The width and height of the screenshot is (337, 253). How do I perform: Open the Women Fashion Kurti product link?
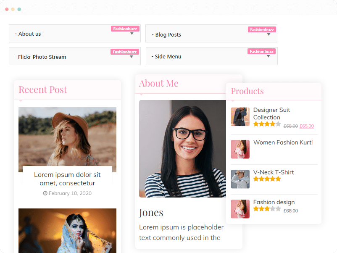coord(283,142)
